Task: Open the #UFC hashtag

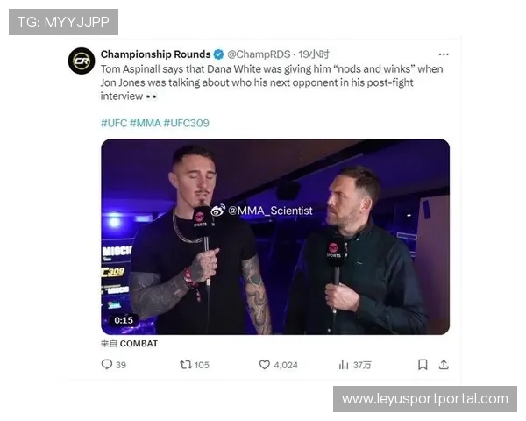Action: (114, 123)
